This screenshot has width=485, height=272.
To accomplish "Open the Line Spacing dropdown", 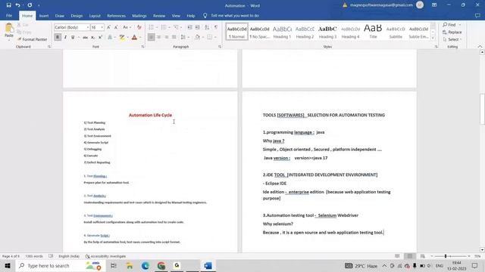I will coord(185,37).
